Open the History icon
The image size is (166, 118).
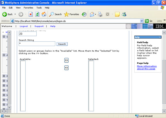click(x=84, y=14)
